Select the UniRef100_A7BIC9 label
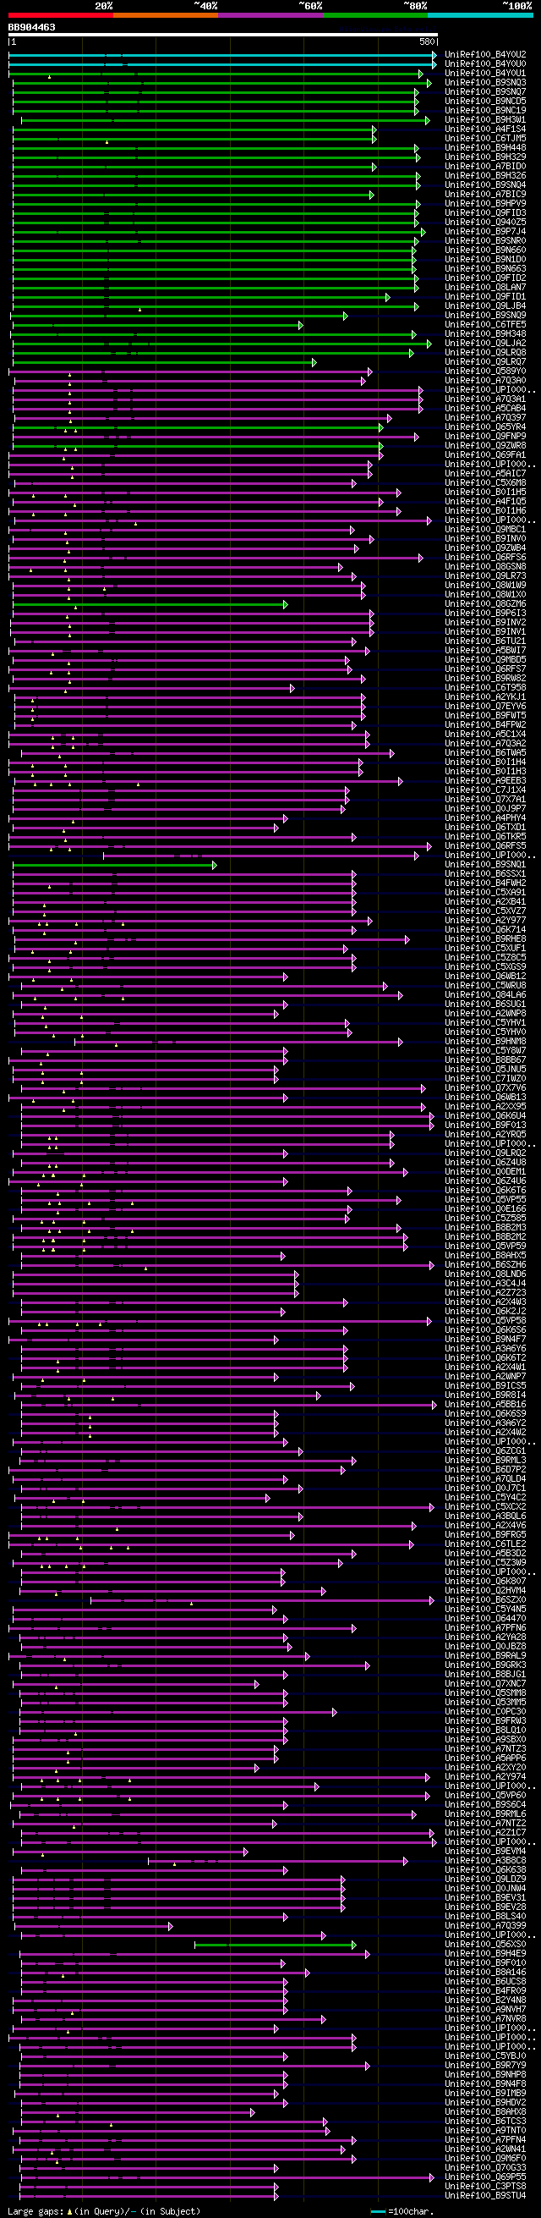The image size is (541, 2218). (x=485, y=195)
